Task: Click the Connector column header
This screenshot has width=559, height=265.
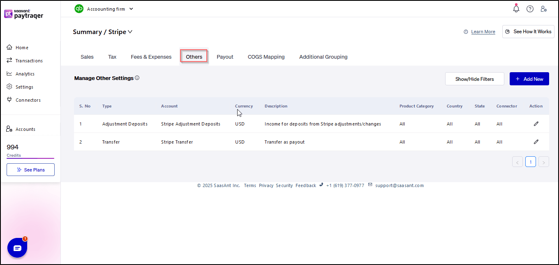Action: click(507, 106)
